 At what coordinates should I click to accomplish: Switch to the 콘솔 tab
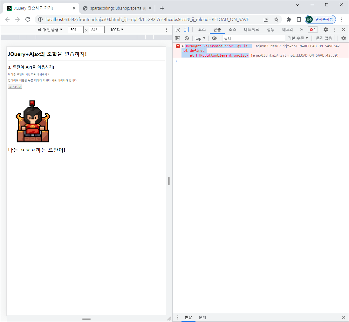[217, 30]
